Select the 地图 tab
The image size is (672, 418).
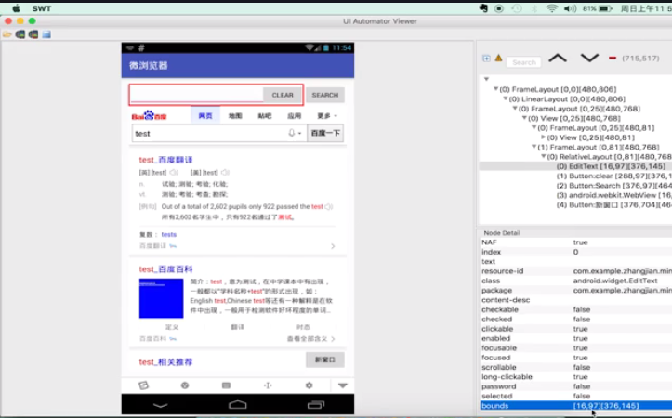pyautogui.click(x=235, y=115)
